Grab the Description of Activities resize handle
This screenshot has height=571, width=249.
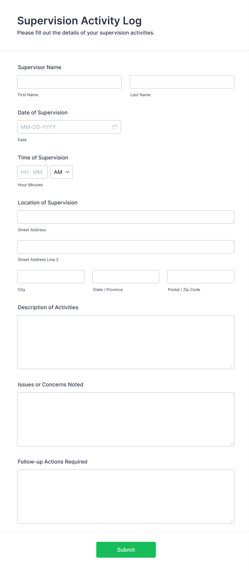point(232,366)
